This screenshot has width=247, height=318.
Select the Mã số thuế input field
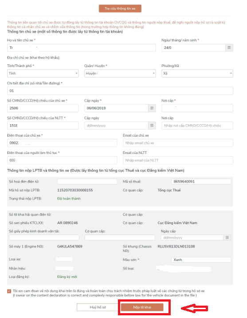coord(201,181)
